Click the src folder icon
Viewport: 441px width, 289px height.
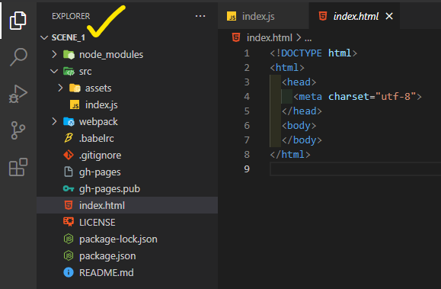69,71
